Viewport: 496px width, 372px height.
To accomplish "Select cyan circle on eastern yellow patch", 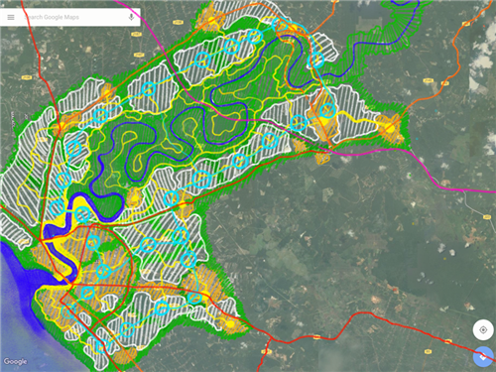I will point(327,111).
